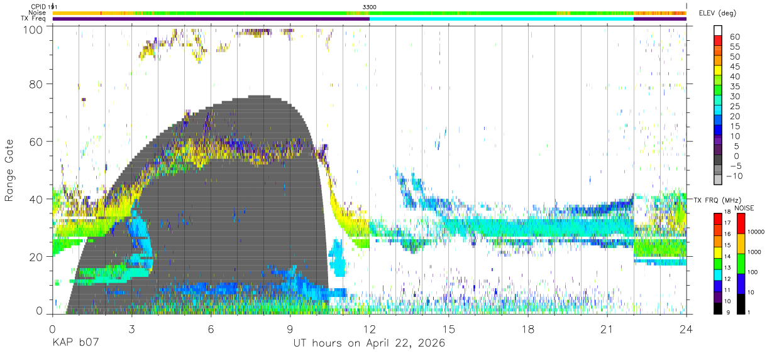The width and height of the screenshot is (772, 356).
Task: Click the "1" noise scale label
Action: click(748, 313)
